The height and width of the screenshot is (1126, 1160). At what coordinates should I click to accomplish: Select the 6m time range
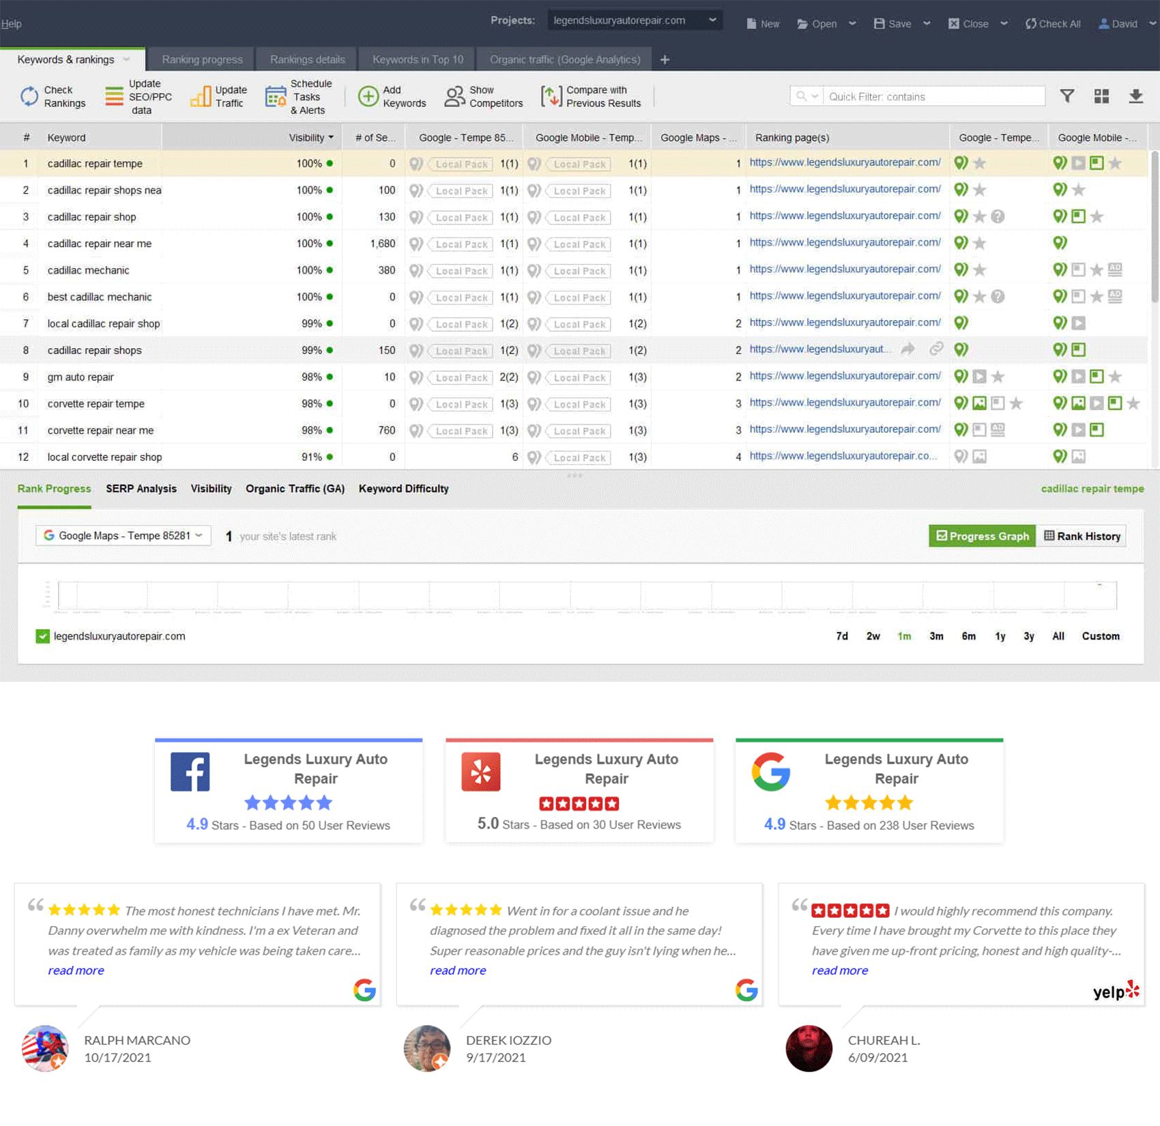click(x=968, y=636)
